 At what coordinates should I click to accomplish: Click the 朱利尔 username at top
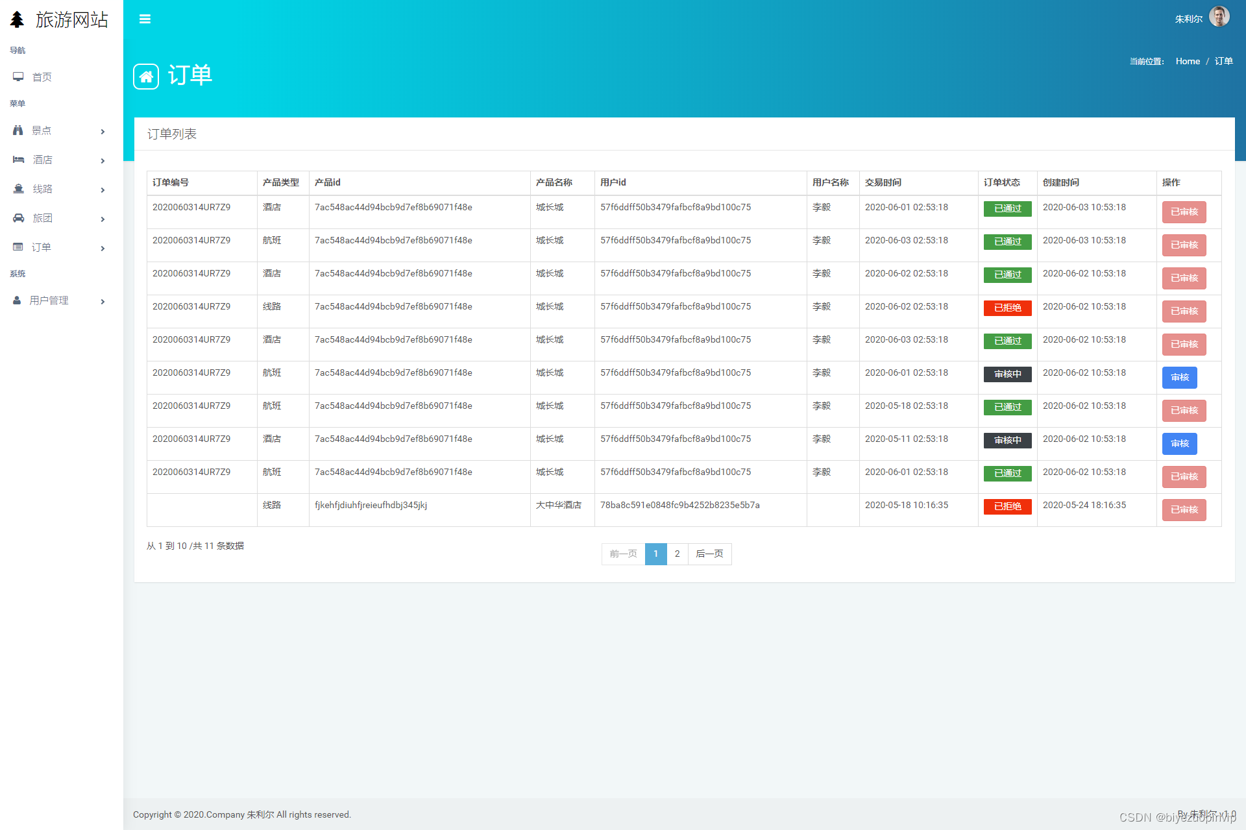click(x=1188, y=19)
